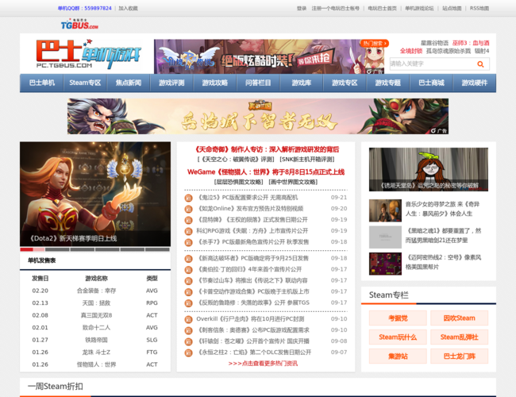
Task: Focus the 请输入关键字 search field
Action: tap(433, 64)
